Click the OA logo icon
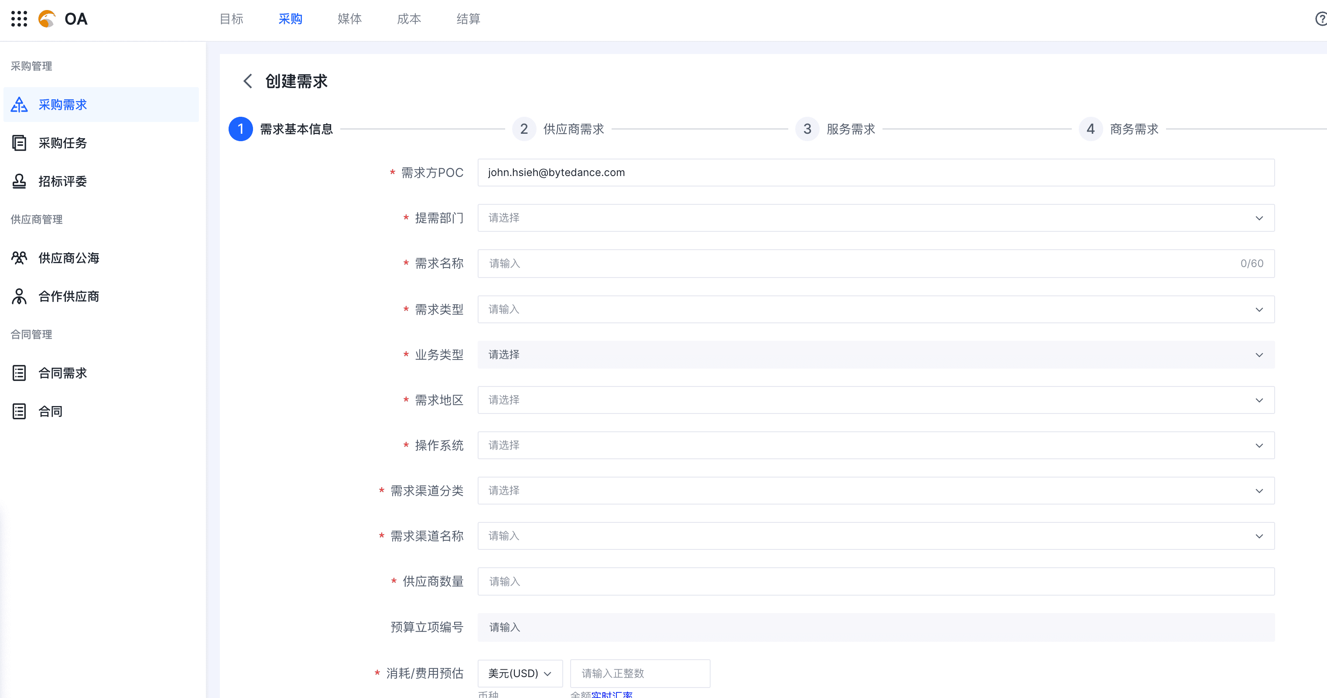 46,20
